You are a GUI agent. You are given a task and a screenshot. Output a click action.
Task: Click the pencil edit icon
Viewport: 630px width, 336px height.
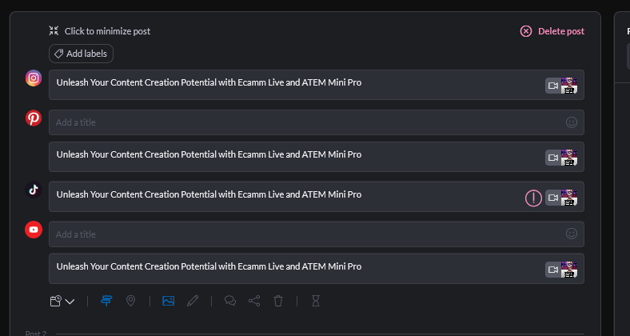pyautogui.click(x=193, y=301)
